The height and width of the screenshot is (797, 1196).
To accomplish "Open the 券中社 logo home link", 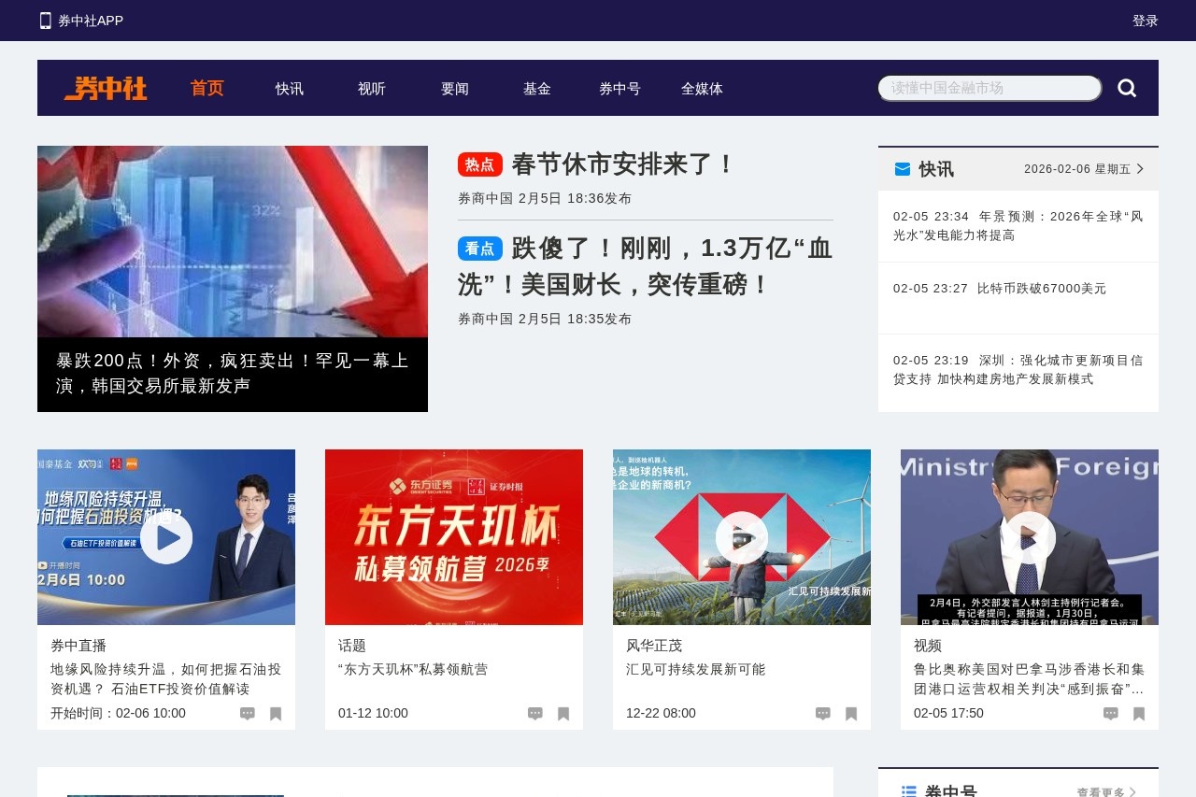I will click(x=106, y=88).
